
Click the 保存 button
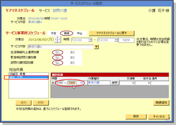pyautogui.click(x=136, y=117)
